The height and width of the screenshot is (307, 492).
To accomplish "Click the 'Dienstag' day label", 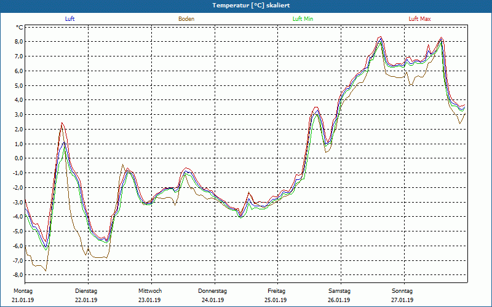I will [86, 291].
